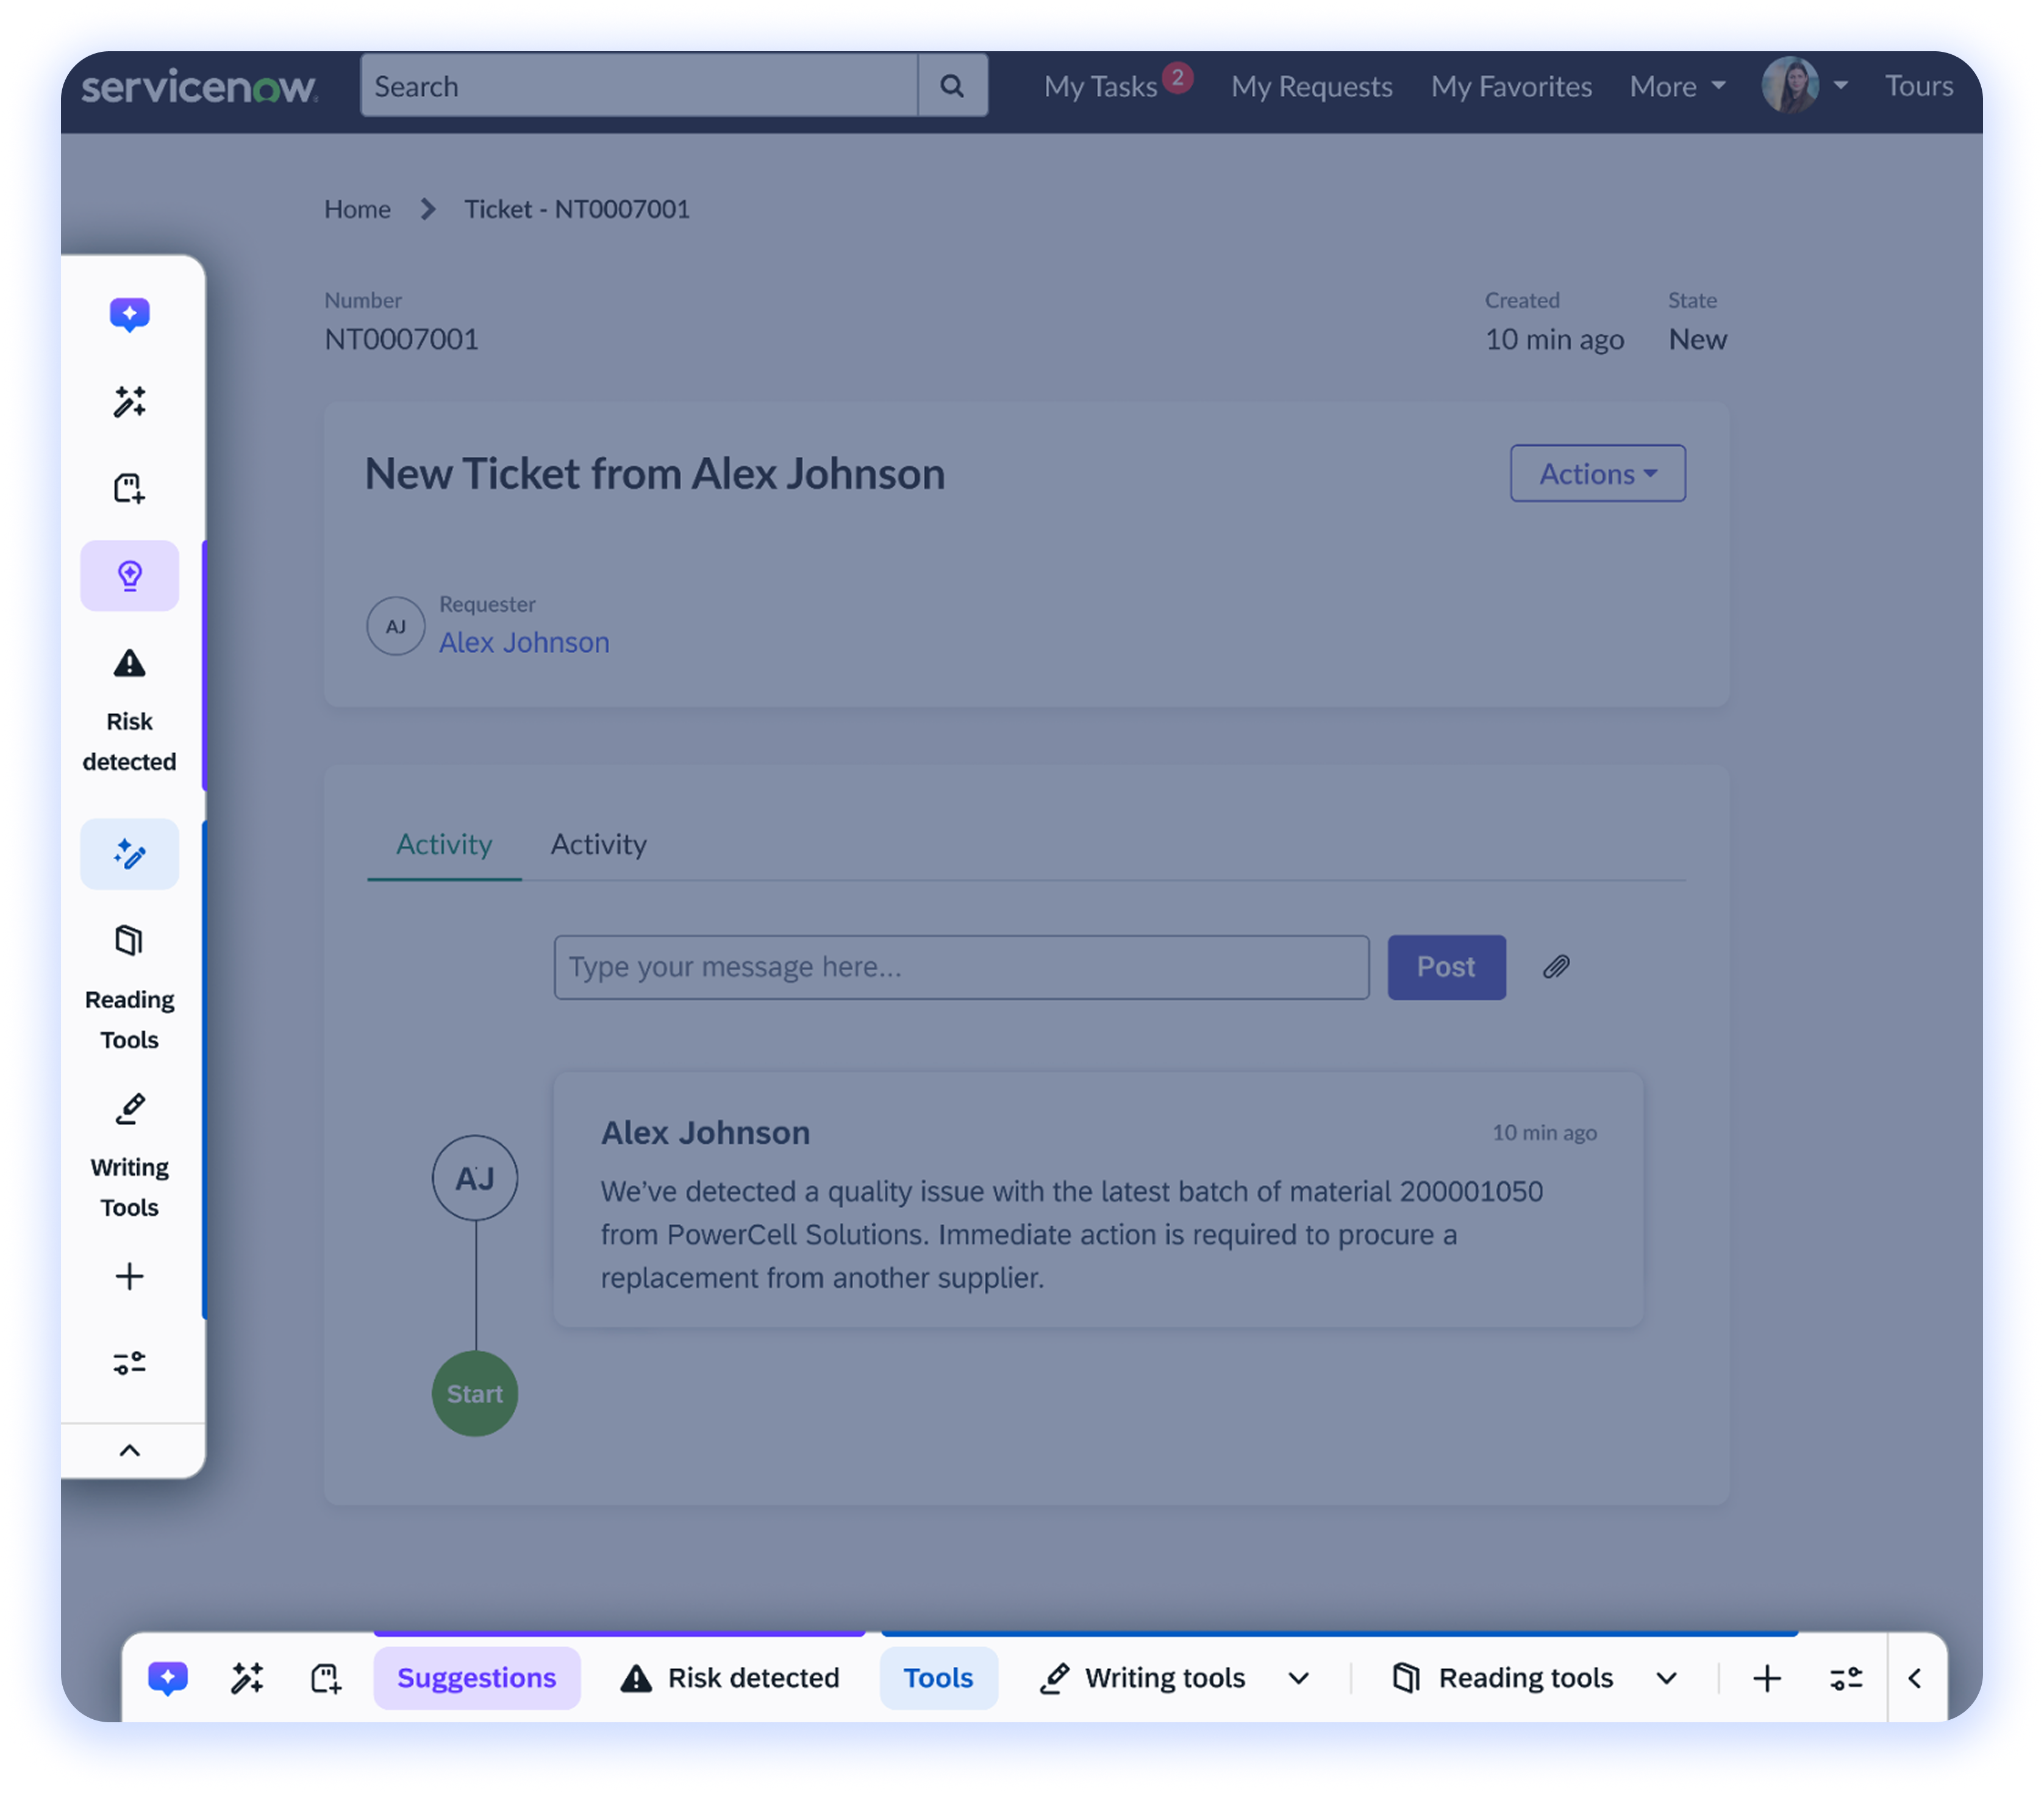Click the search magnifier button
Screen dimensions: 2044x1793
click(952, 86)
